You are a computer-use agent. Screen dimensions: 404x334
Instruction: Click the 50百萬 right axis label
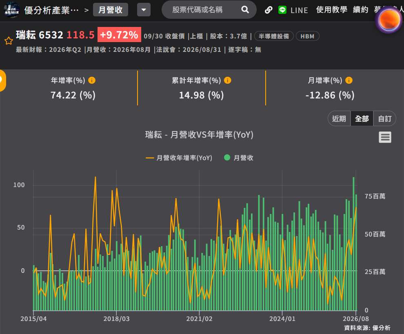pos(375,234)
